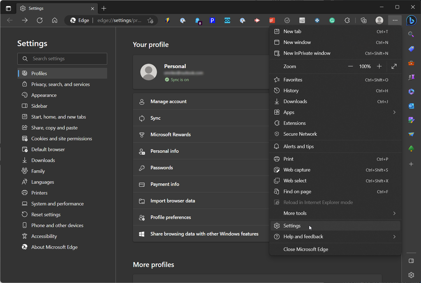Click the Sync is on indicator

177,80
